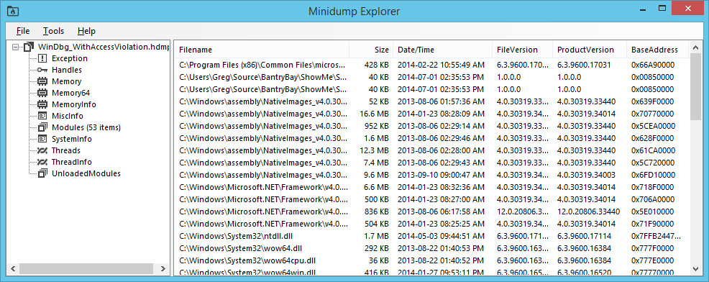Click date 2013-09-10 09:00:47 AM
This screenshot has width=709, height=282.
point(441,175)
